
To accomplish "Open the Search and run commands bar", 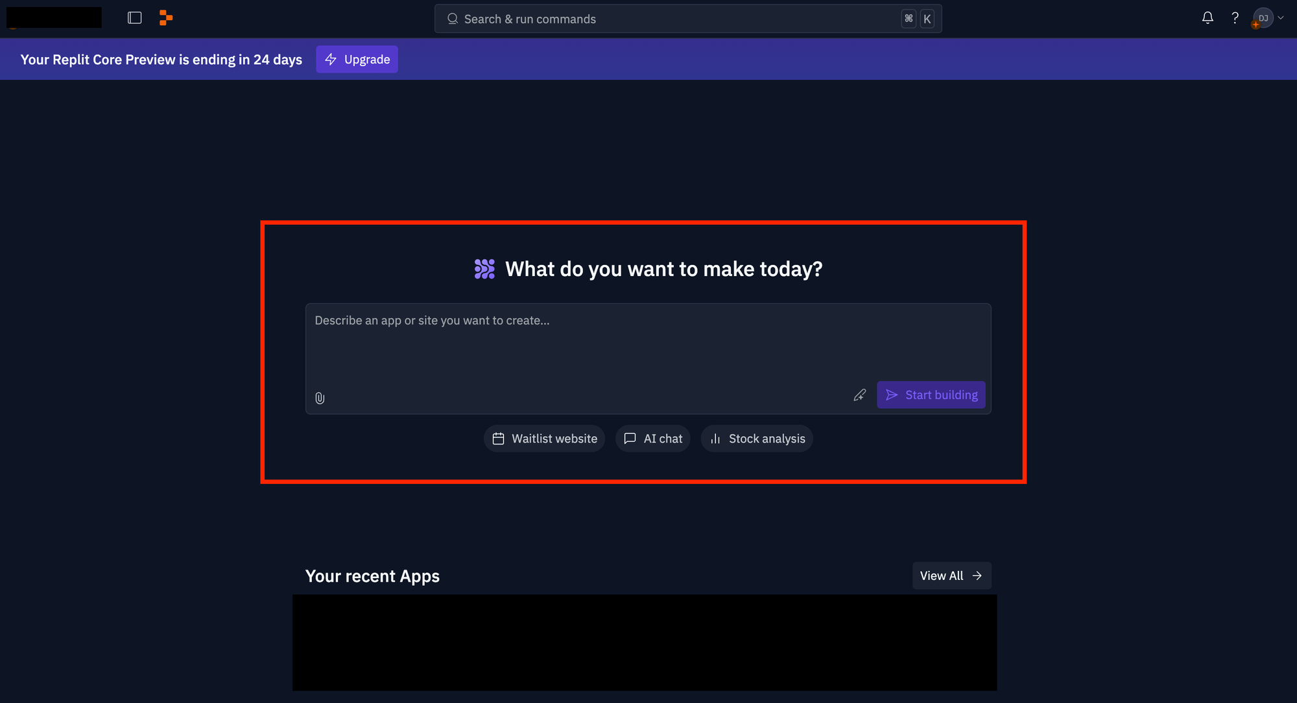I will tap(688, 18).
